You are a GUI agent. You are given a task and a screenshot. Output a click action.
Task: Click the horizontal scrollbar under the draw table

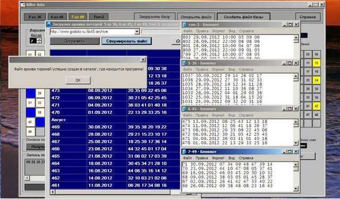[113, 192]
